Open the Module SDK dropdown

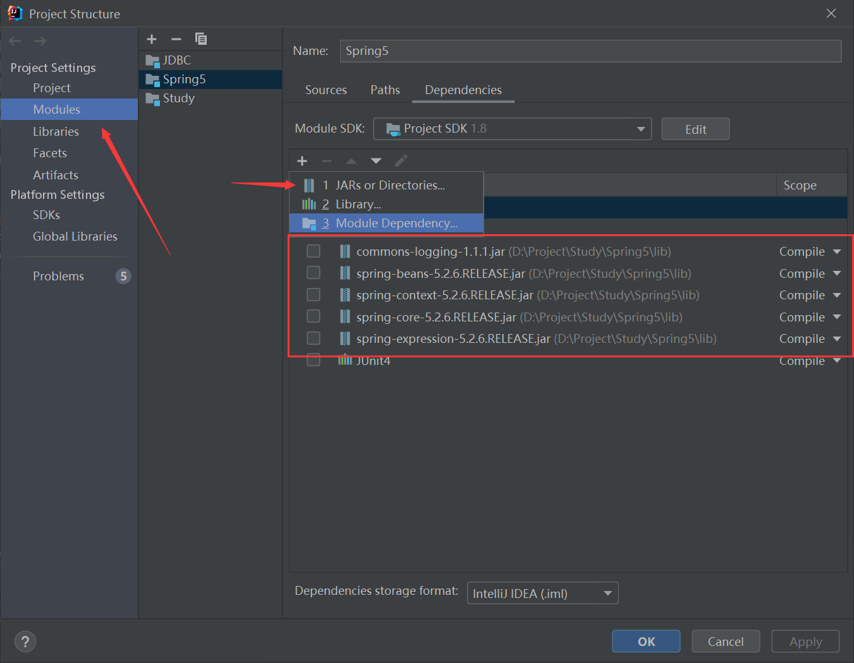pyautogui.click(x=513, y=129)
